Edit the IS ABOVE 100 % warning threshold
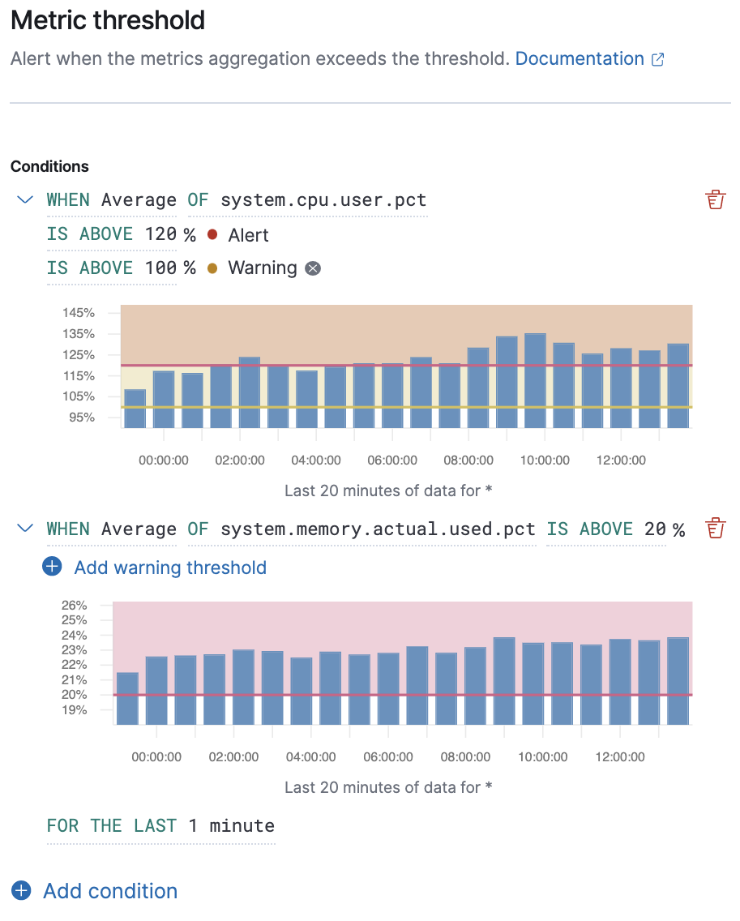Image resolution: width=740 pixels, height=921 pixels. tap(122, 268)
